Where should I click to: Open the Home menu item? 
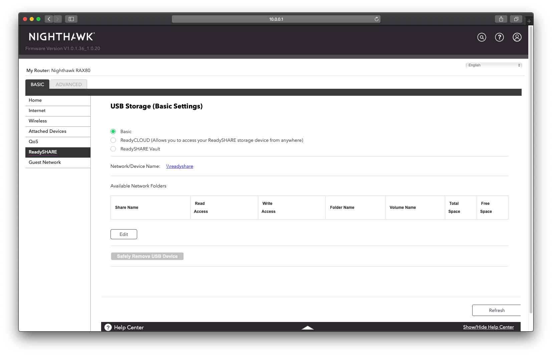[58, 100]
